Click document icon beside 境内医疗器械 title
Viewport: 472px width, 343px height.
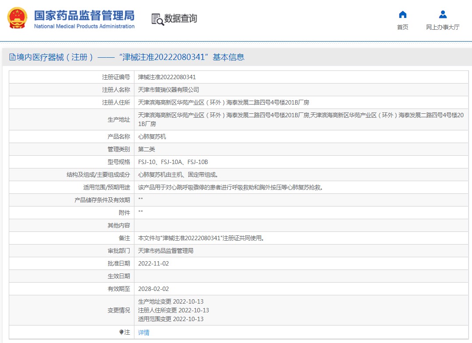[x=12, y=57]
